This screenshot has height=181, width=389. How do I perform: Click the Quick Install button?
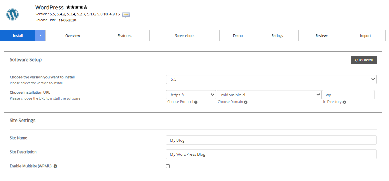pos(364,60)
